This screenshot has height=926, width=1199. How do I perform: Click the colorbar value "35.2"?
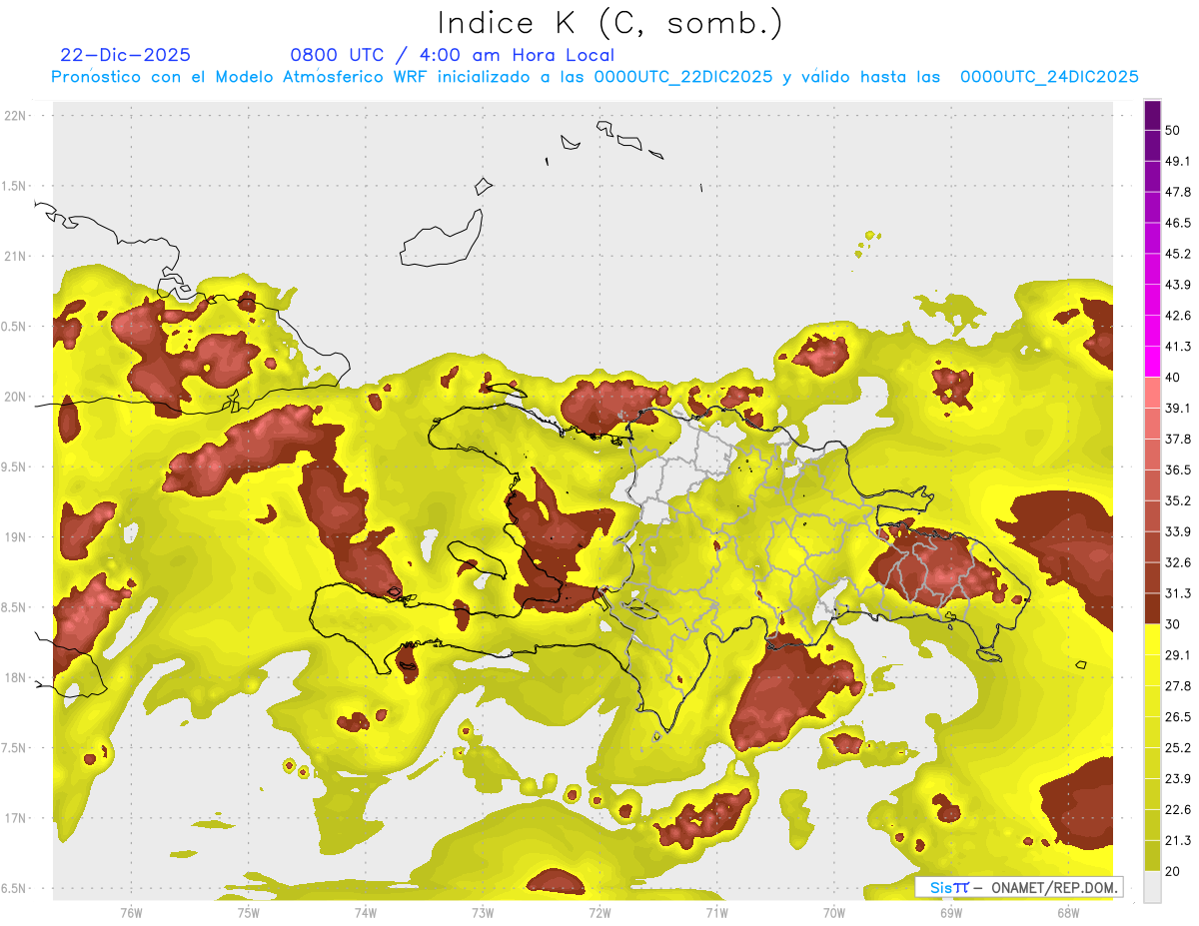pyautogui.click(x=1178, y=500)
